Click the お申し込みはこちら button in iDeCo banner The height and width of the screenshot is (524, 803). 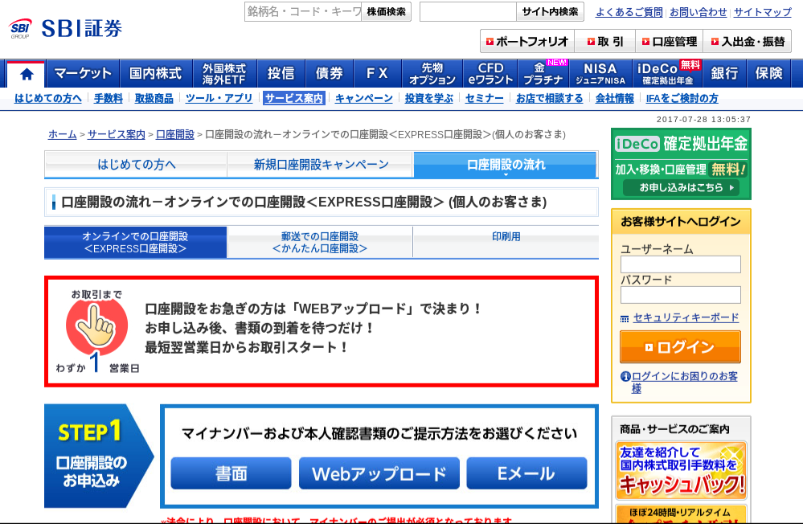(681, 188)
